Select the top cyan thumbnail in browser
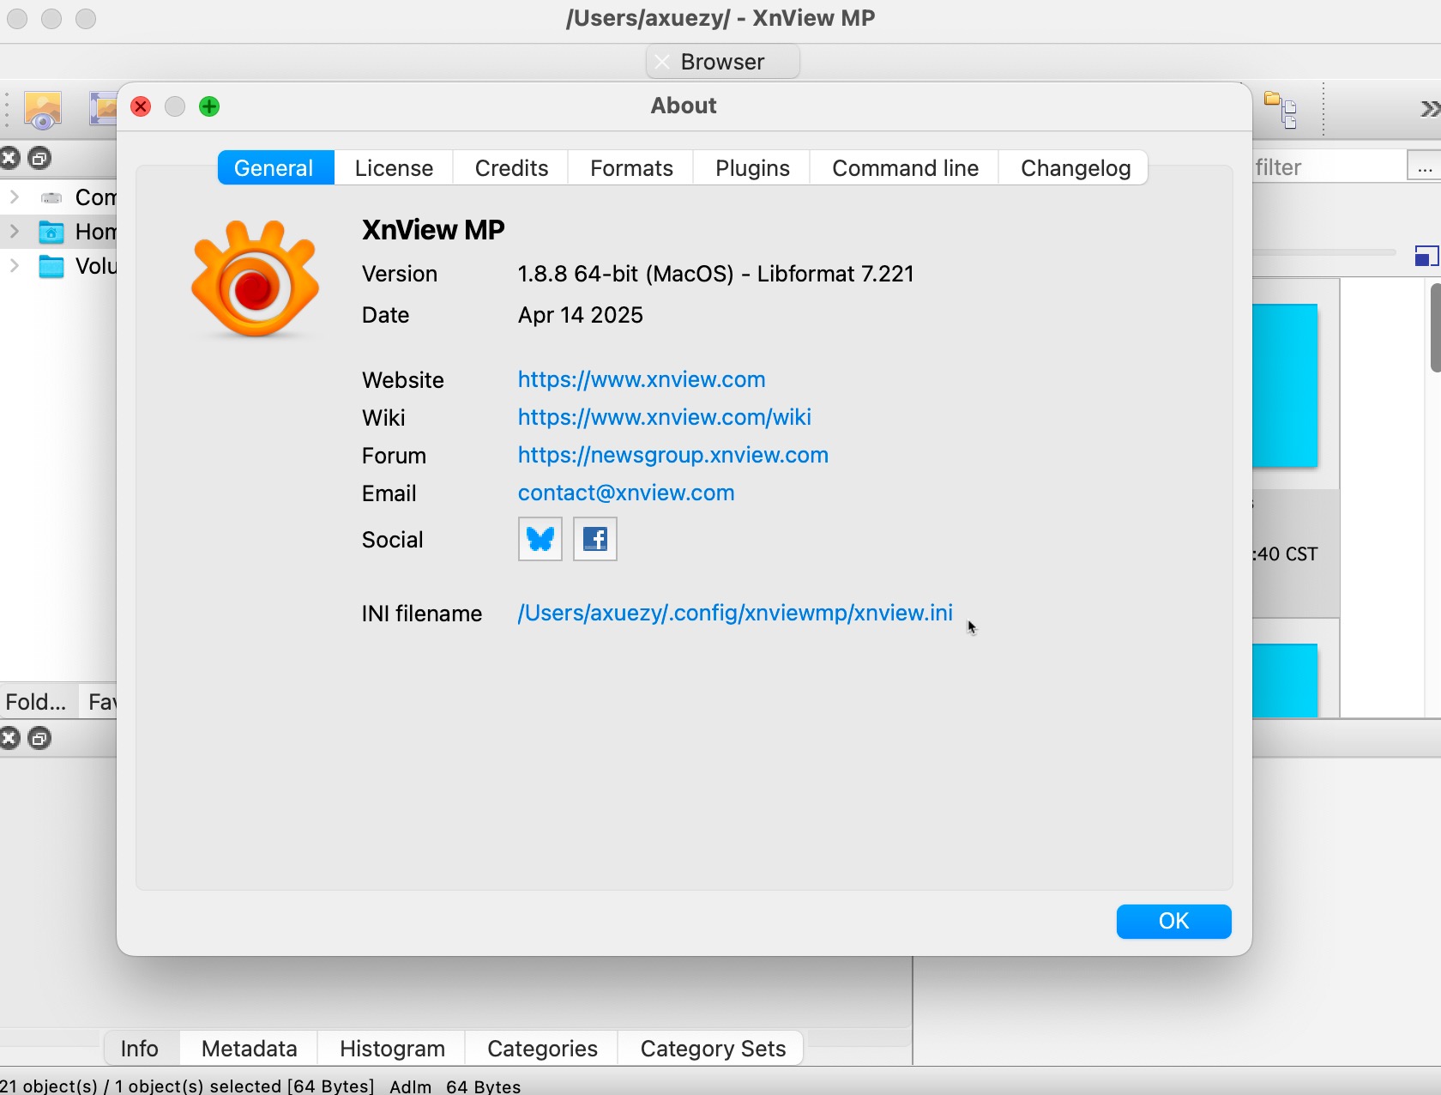Image resolution: width=1441 pixels, height=1095 pixels. pyautogui.click(x=1285, y=385)
